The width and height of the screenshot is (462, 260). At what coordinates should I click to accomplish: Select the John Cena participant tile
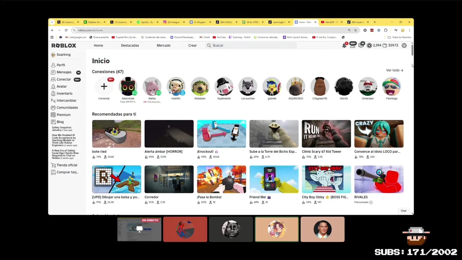[x=323, y=229]
